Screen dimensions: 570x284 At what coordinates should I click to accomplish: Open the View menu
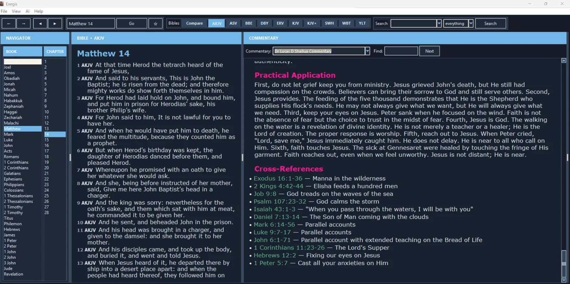pyautogui.click(x=16, y=11)
